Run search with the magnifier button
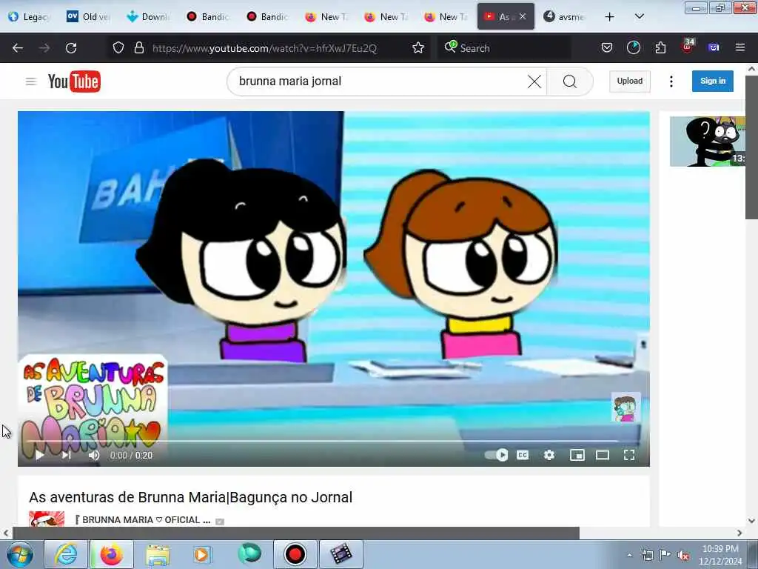This screenshot has height=569, width=758. 570,81
